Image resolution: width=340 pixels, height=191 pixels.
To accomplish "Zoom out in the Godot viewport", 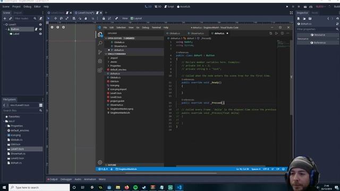I will 52,27.
